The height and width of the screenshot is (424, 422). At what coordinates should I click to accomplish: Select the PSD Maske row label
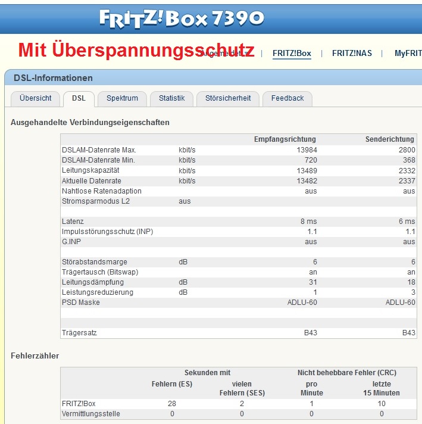tap(81, 303)
